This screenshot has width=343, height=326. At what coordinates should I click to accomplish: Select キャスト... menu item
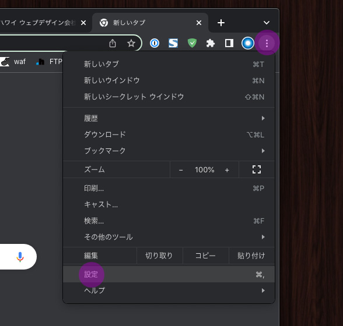[x=169, y=204]
